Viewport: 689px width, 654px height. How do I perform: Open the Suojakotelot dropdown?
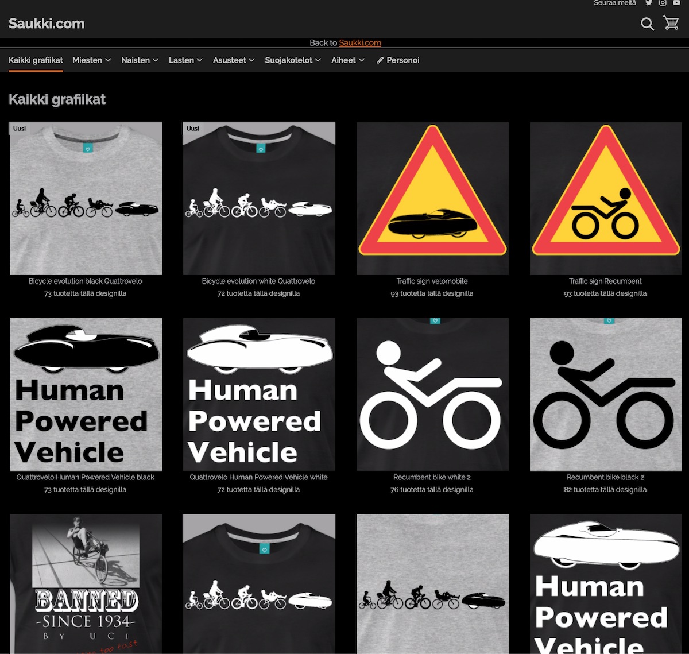(293, 60)
